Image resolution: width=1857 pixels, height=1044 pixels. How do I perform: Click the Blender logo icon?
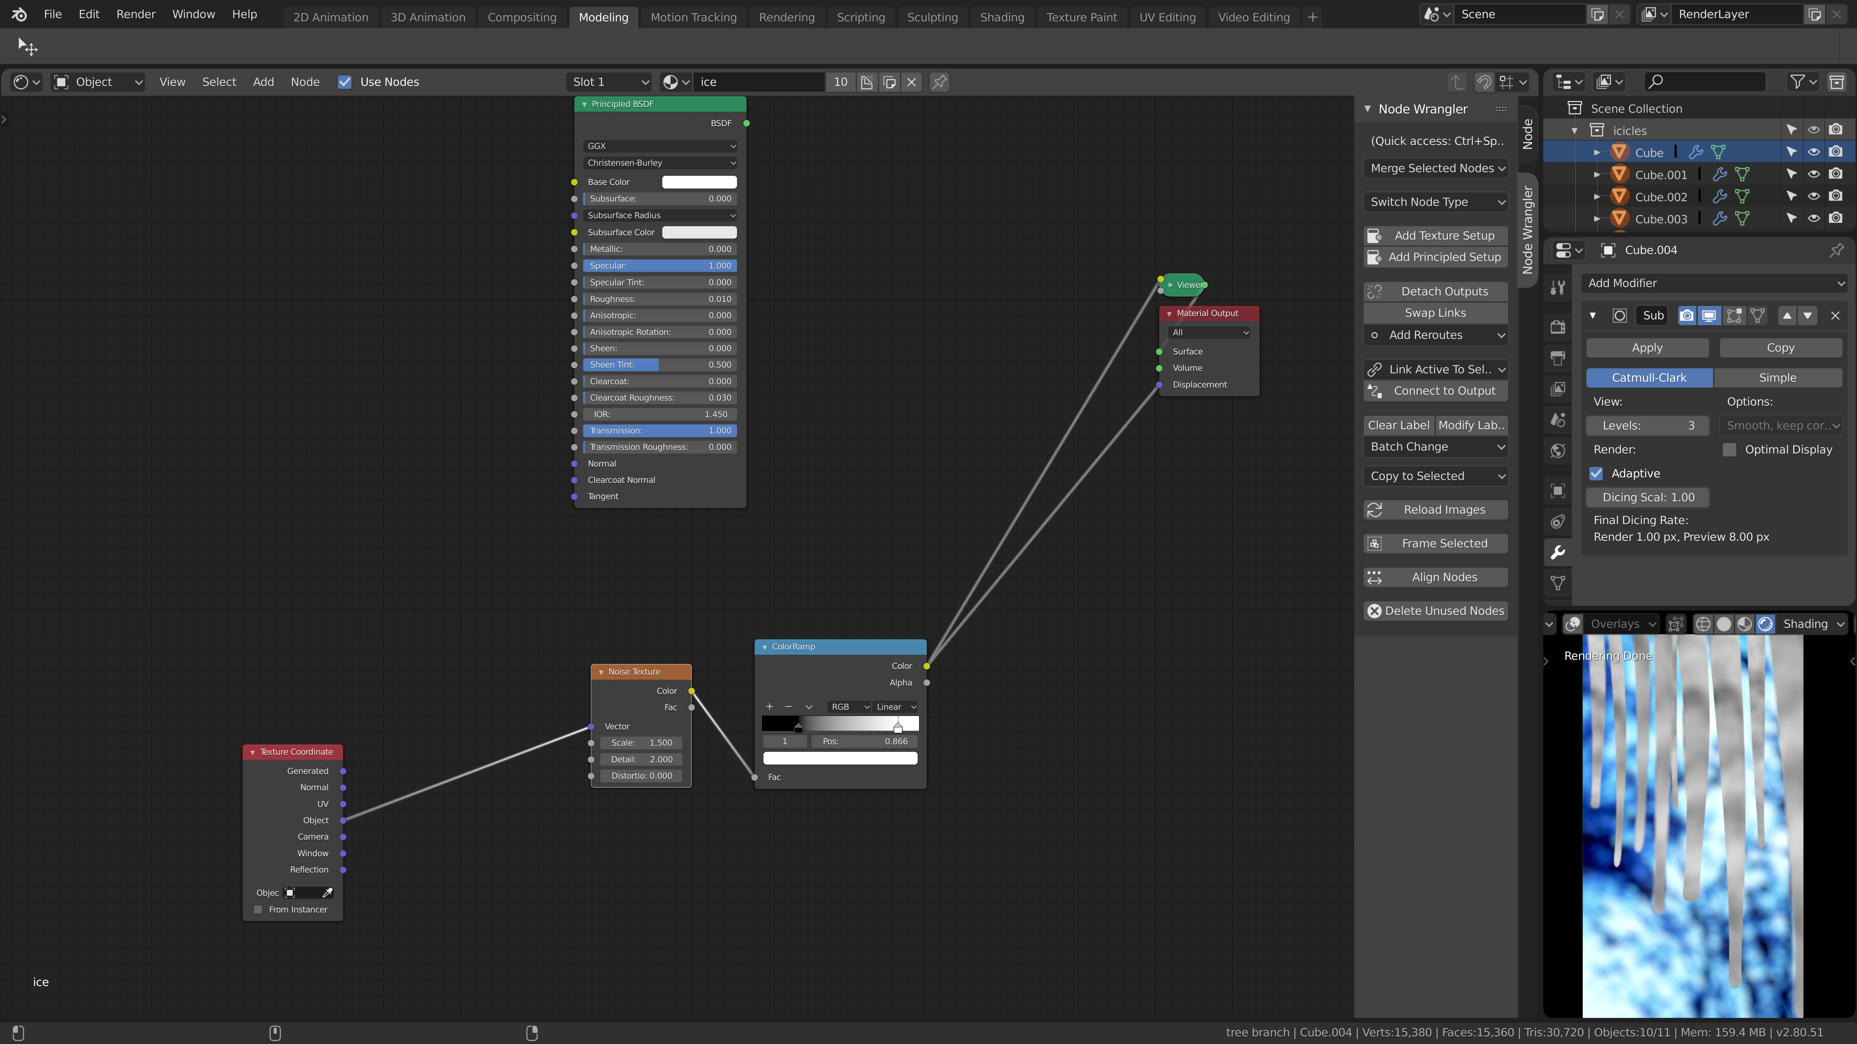(20, 14)
